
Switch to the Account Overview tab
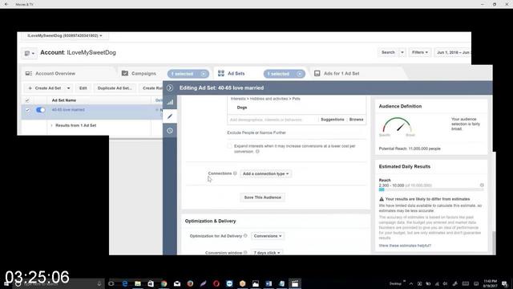55,73
